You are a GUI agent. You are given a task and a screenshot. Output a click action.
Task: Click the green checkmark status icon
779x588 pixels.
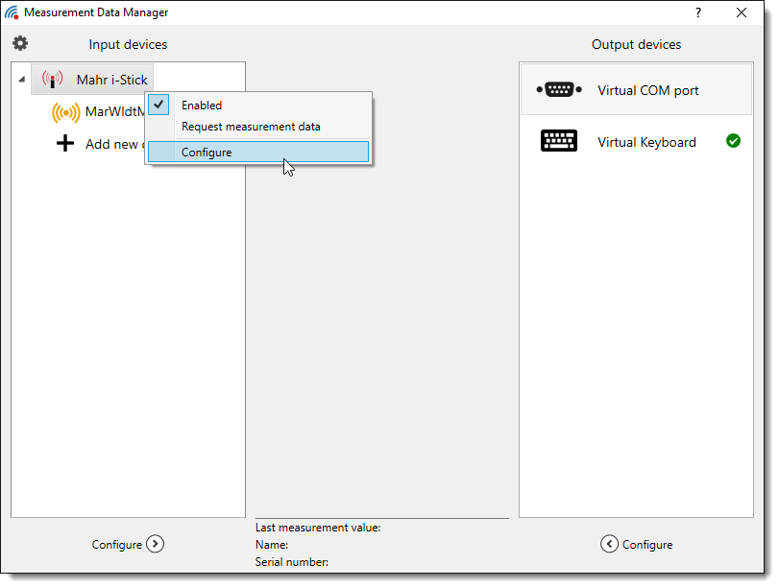click(x=733, y=141)
